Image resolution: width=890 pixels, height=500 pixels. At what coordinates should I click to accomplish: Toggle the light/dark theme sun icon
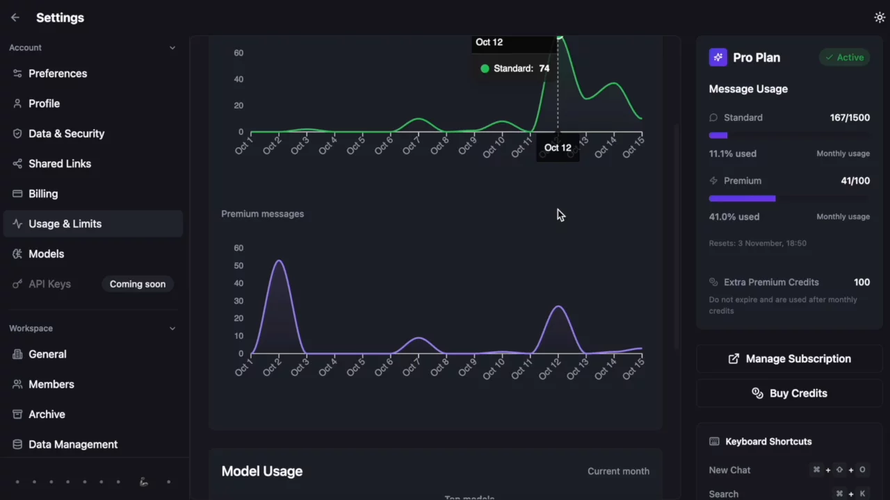coord(880,17)
